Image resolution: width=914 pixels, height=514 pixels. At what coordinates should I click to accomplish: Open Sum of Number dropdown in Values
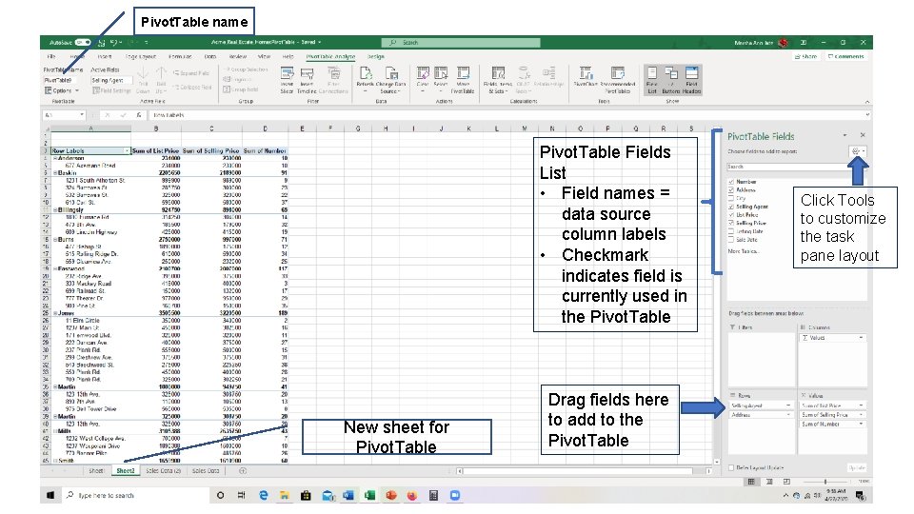861,425
